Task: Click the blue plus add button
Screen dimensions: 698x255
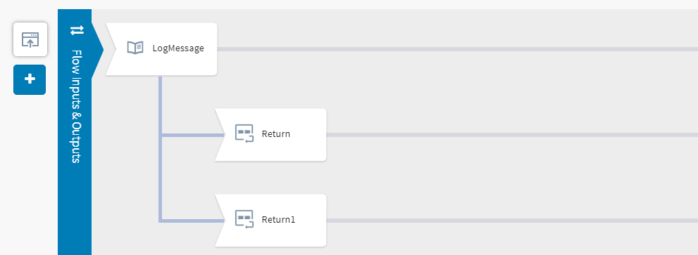Action: [30, 79]
